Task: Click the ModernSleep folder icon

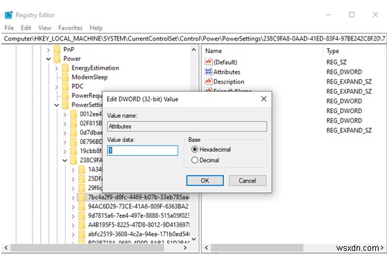Action: pos(66,77)
